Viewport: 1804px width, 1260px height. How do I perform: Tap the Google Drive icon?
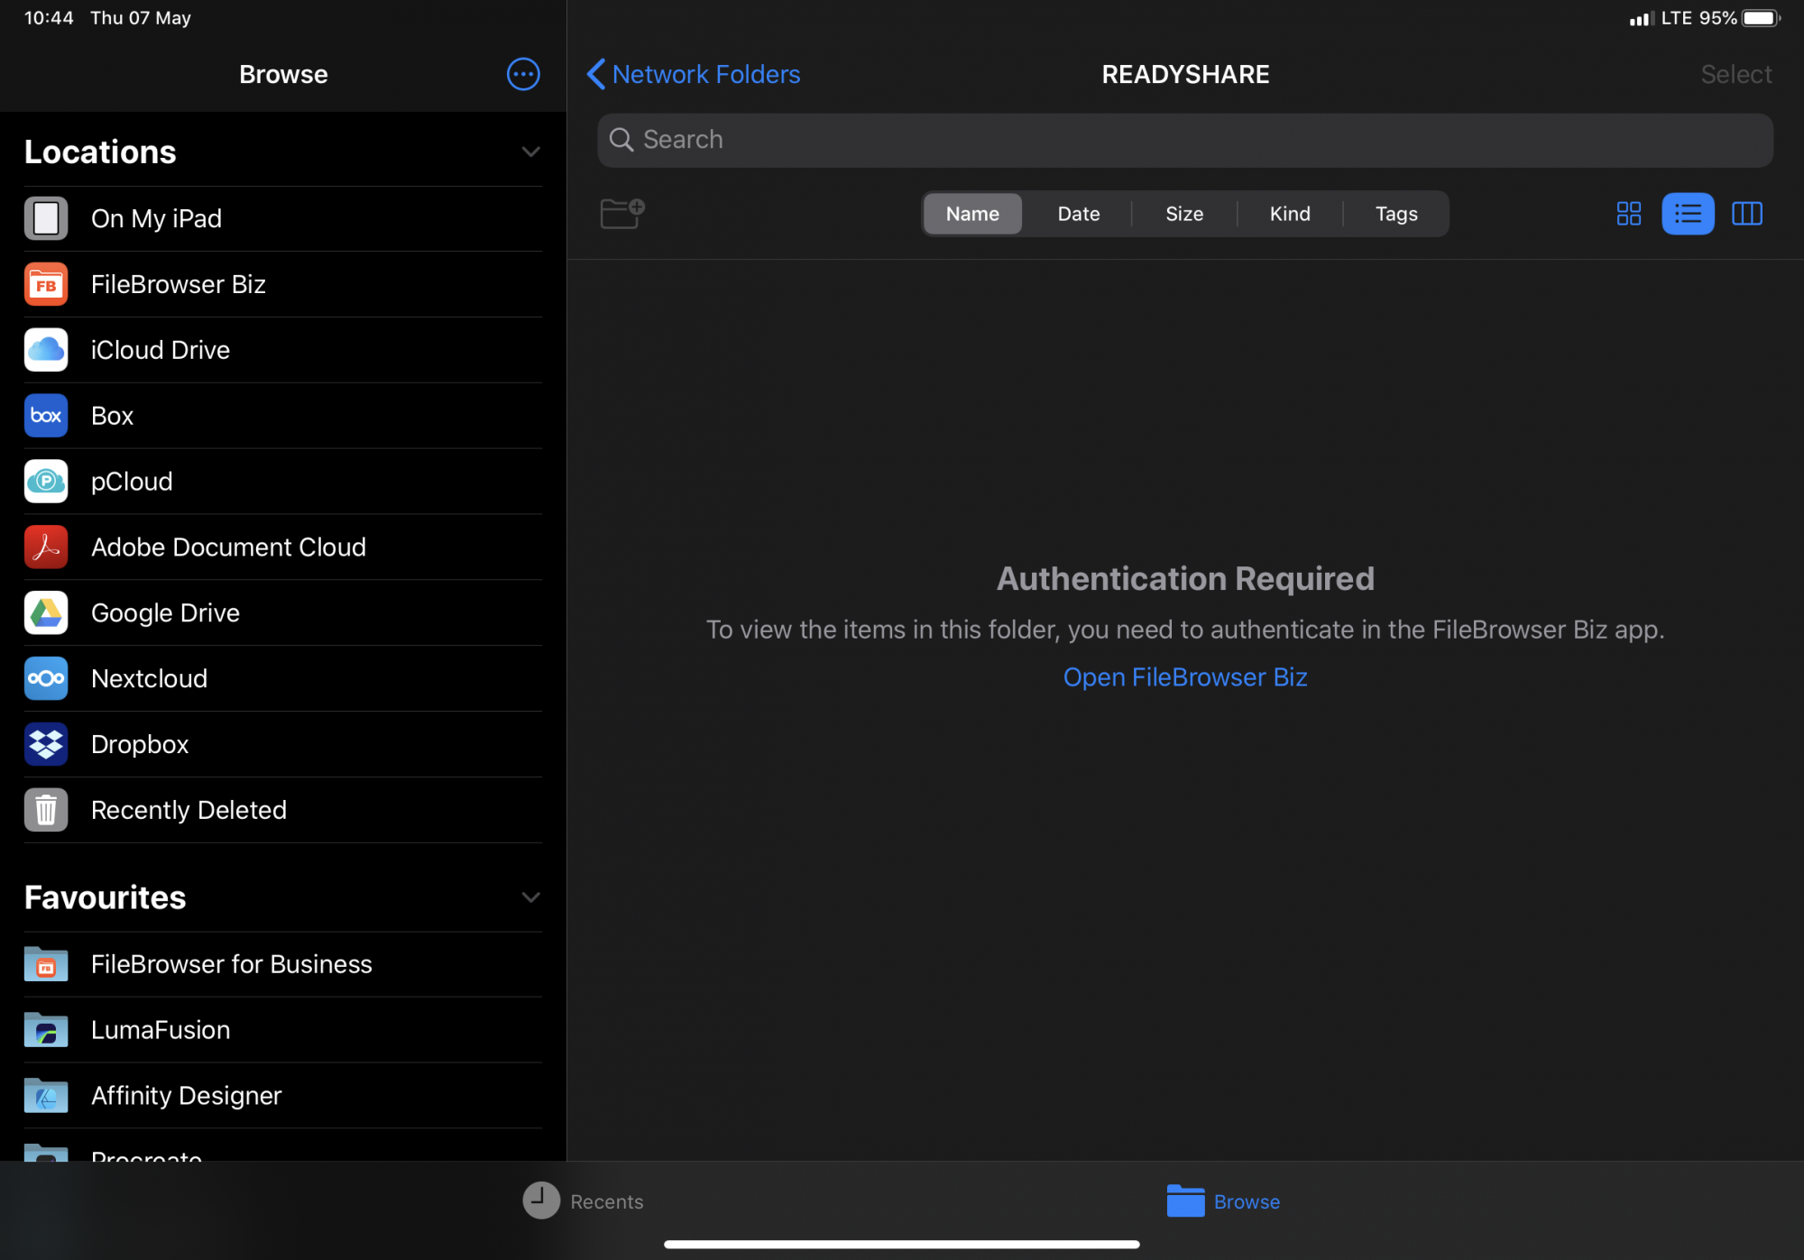(x=46, y=613)
